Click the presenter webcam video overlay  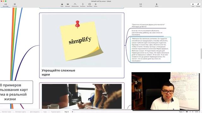(165, 91)
